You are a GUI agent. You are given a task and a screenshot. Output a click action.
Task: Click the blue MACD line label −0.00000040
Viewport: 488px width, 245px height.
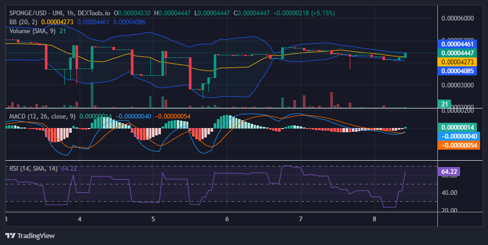pyautogui.click(x=459, y=136)
